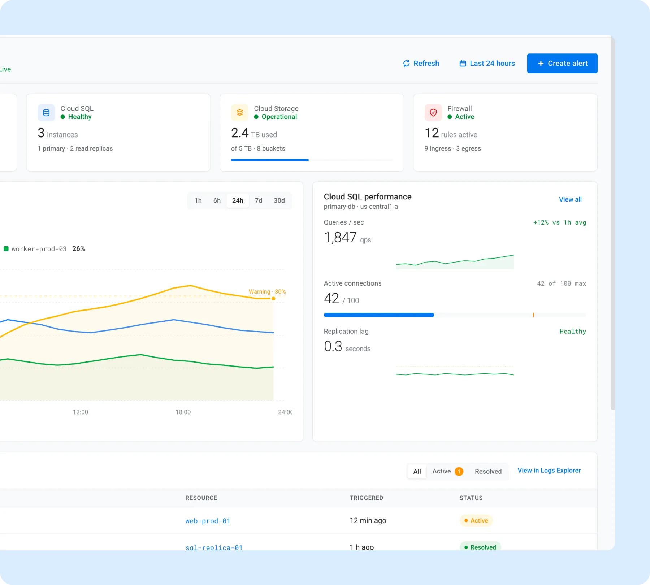Open the Last 24 hours range picker

[487, 64]
